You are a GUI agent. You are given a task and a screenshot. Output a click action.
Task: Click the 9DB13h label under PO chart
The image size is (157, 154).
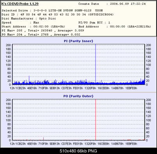click(x=55, y=144)
